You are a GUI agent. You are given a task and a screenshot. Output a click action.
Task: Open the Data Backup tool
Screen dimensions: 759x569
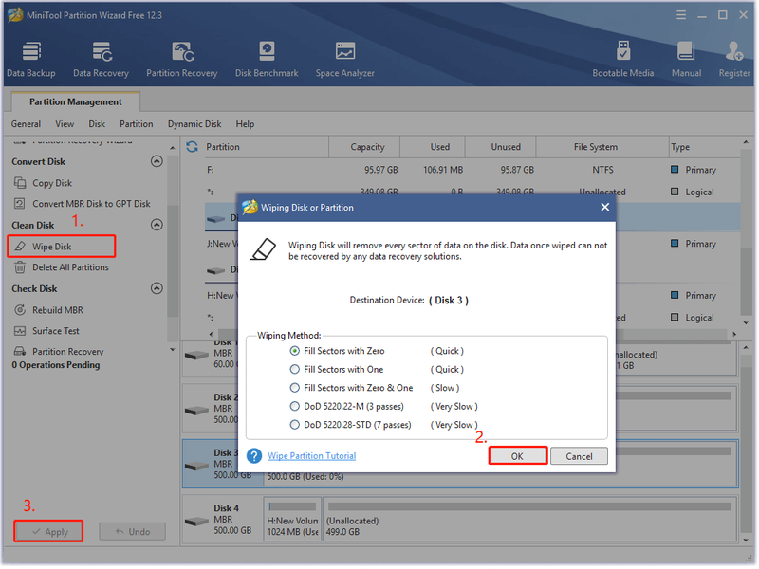click(31, 60)
